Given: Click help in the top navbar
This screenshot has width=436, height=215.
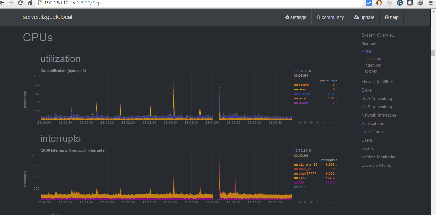Looking at the screenshot, I should (392, 17).
